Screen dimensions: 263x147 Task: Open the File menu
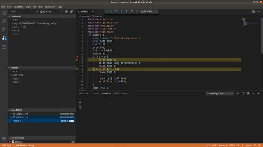pos(3,7)
